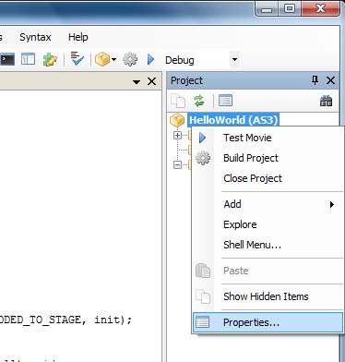This screenshot has width=345, height=362.
Task: Click the command prompt toolbar icon
Action: (7, 59)
